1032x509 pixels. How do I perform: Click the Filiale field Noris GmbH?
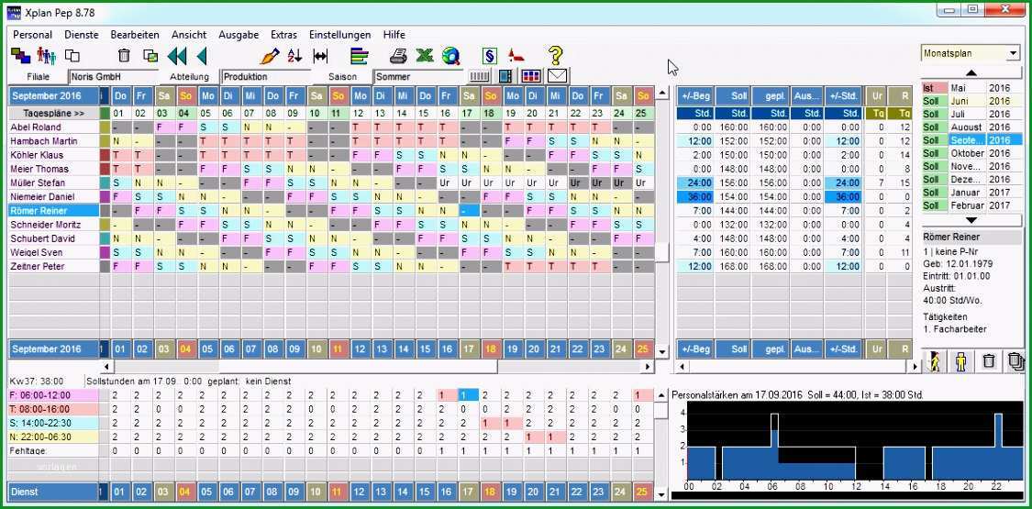[x=115, y=77]
